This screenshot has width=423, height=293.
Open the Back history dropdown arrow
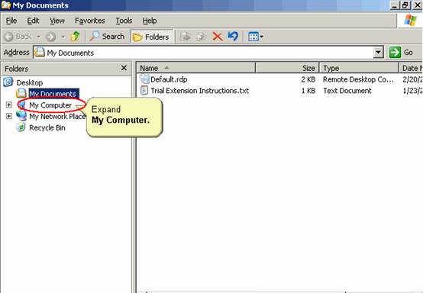tap(39, 37)
